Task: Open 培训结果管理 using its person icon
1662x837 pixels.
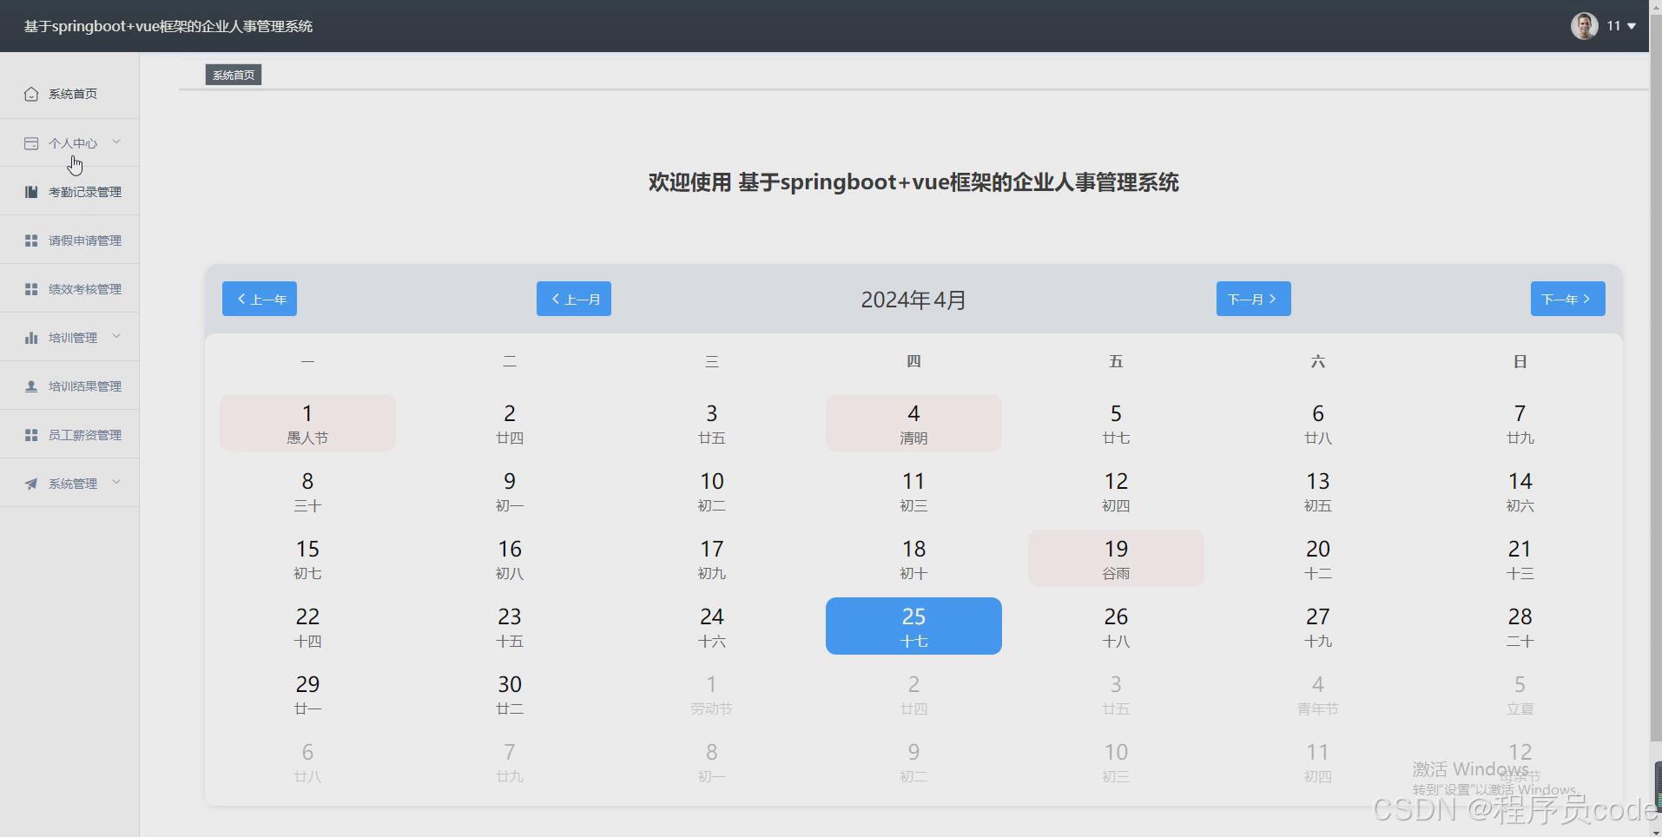Action: click(x=30, y=386)
